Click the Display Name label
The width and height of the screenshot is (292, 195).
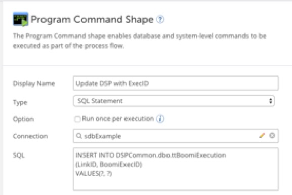coord(34,84)
